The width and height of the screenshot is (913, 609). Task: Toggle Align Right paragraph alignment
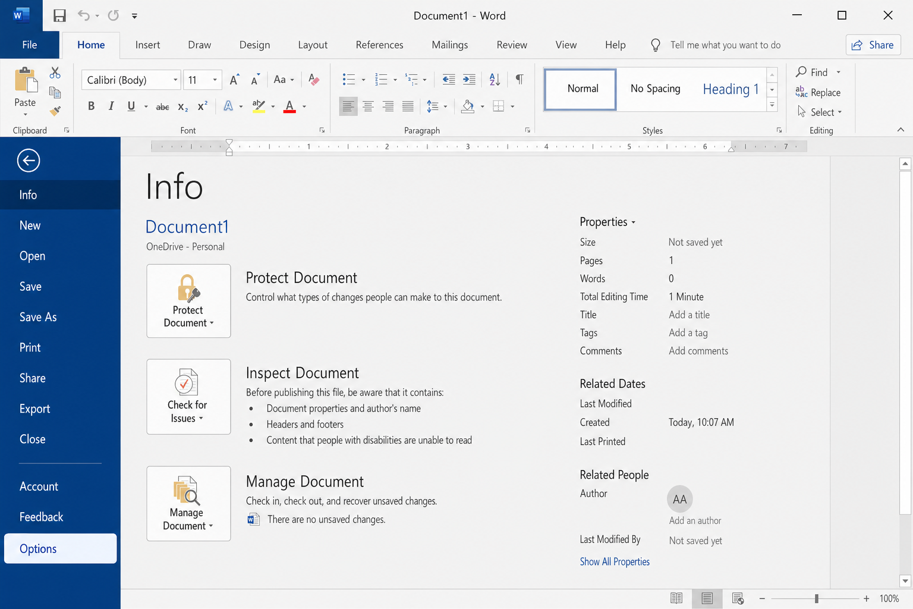pyautogui.click(x=388, y=106)
